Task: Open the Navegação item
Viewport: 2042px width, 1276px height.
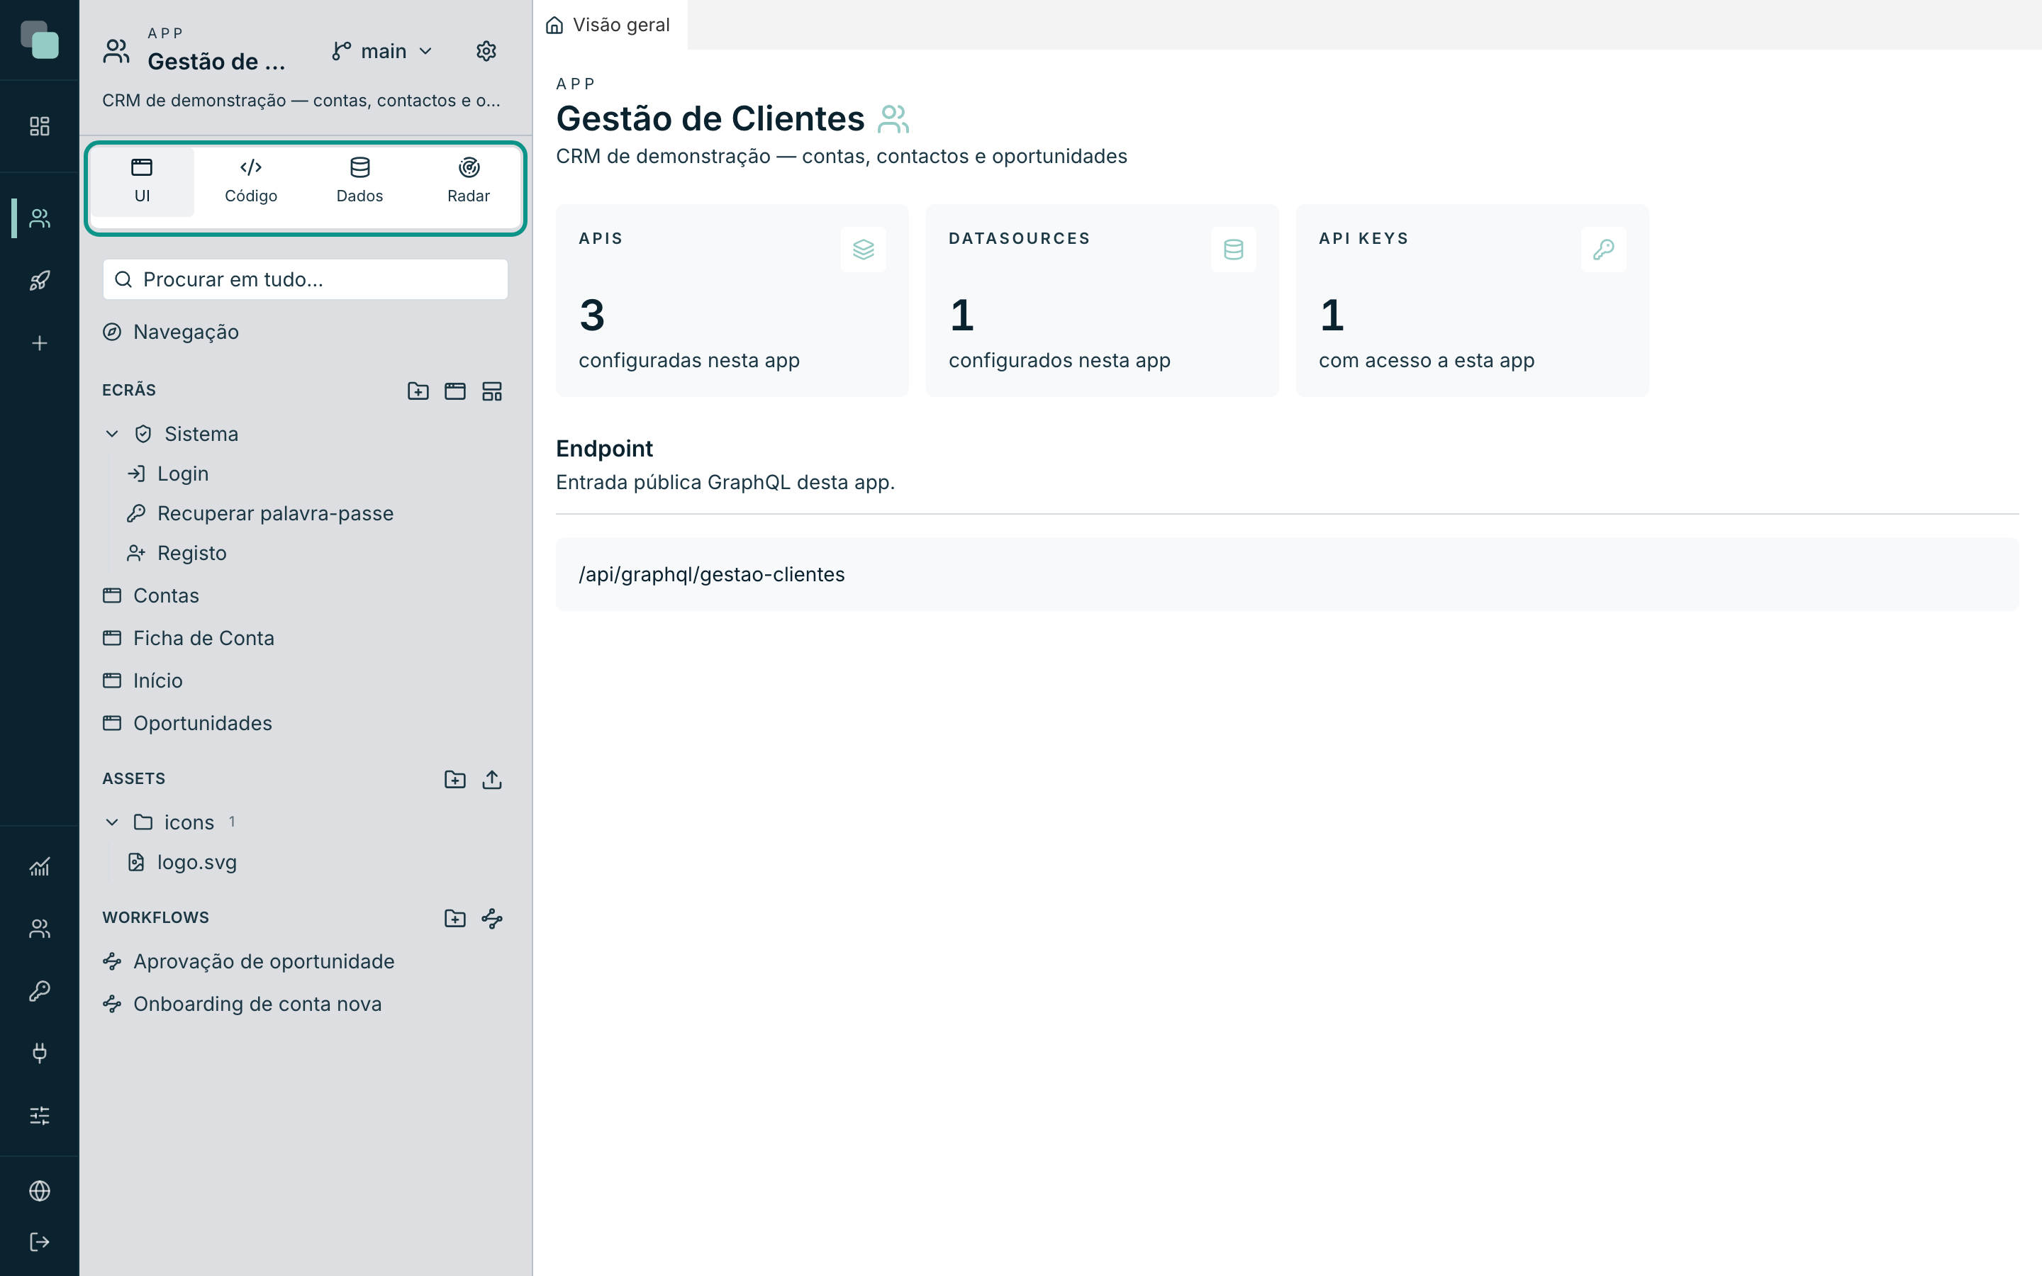Action: click(x=306, y=332)
